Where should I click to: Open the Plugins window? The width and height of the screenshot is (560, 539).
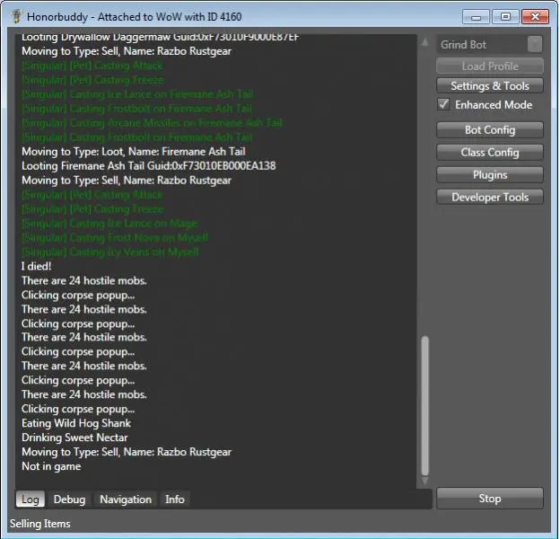click(490, 175)
